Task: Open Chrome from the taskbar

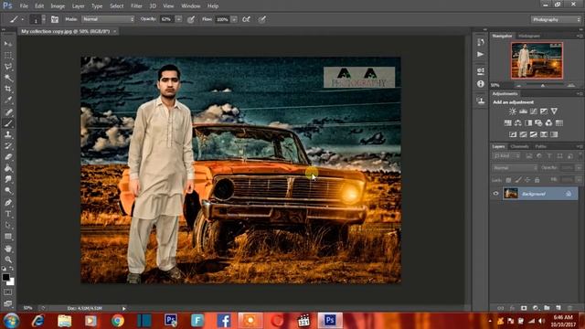Action: (x=118, y=321)
